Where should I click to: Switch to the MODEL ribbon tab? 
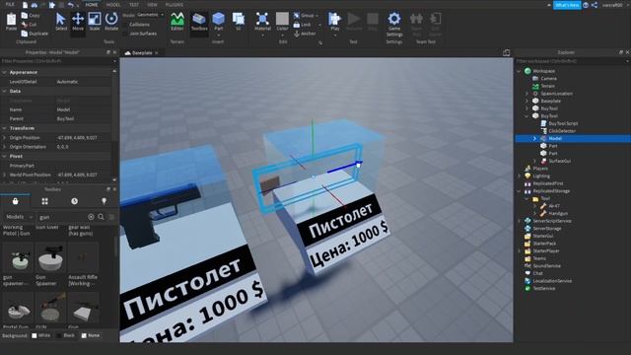(x=113, y=5)
